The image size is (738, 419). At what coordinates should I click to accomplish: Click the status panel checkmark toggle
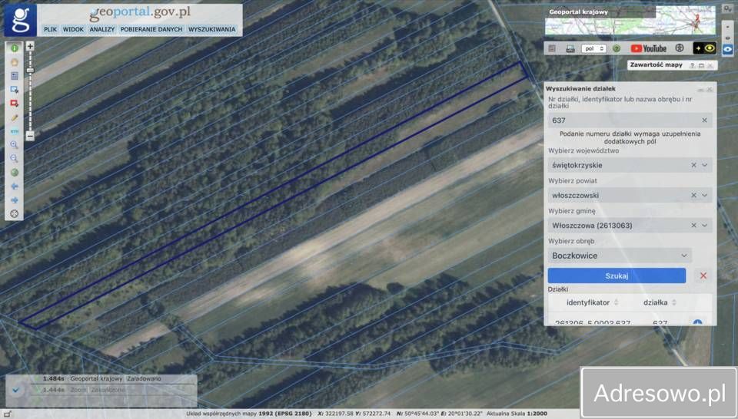tap(16, 389)
